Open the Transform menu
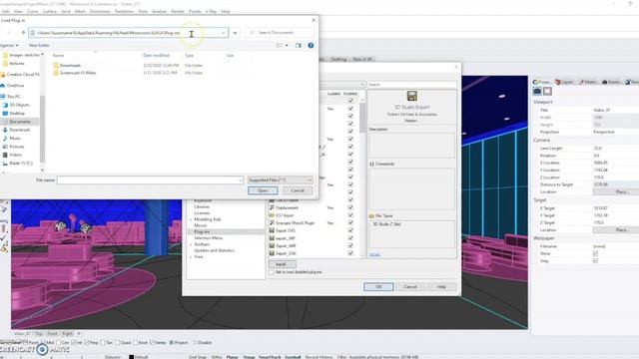 point(124,11)
